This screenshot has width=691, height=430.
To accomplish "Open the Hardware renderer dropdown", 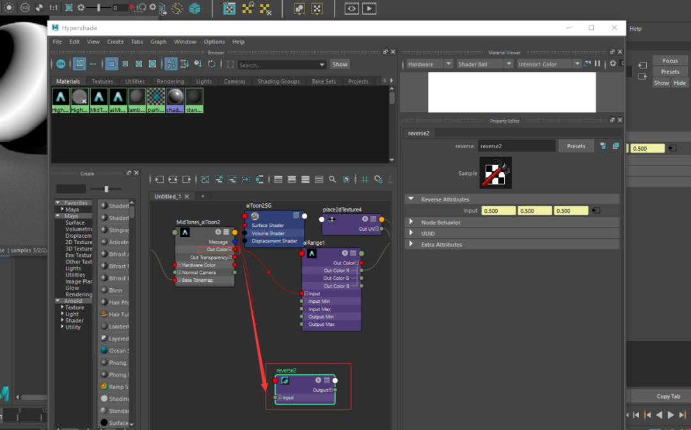I will coord(429,65).
